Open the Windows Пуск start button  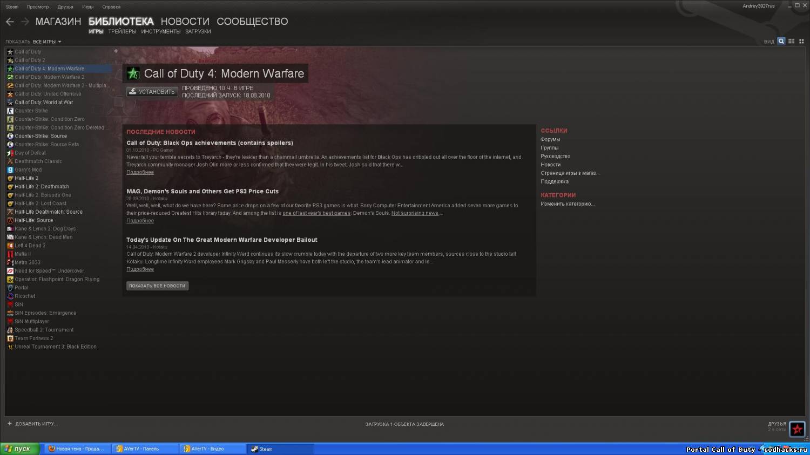coord(19,449)
